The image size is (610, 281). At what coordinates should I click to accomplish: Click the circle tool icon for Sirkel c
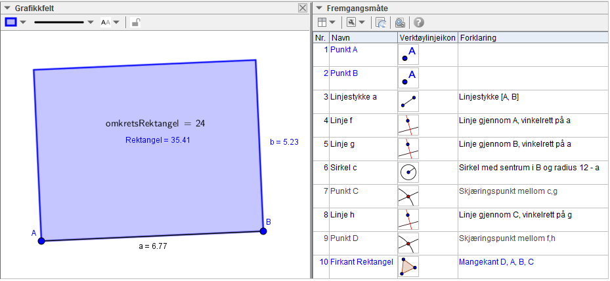[408, 172]
